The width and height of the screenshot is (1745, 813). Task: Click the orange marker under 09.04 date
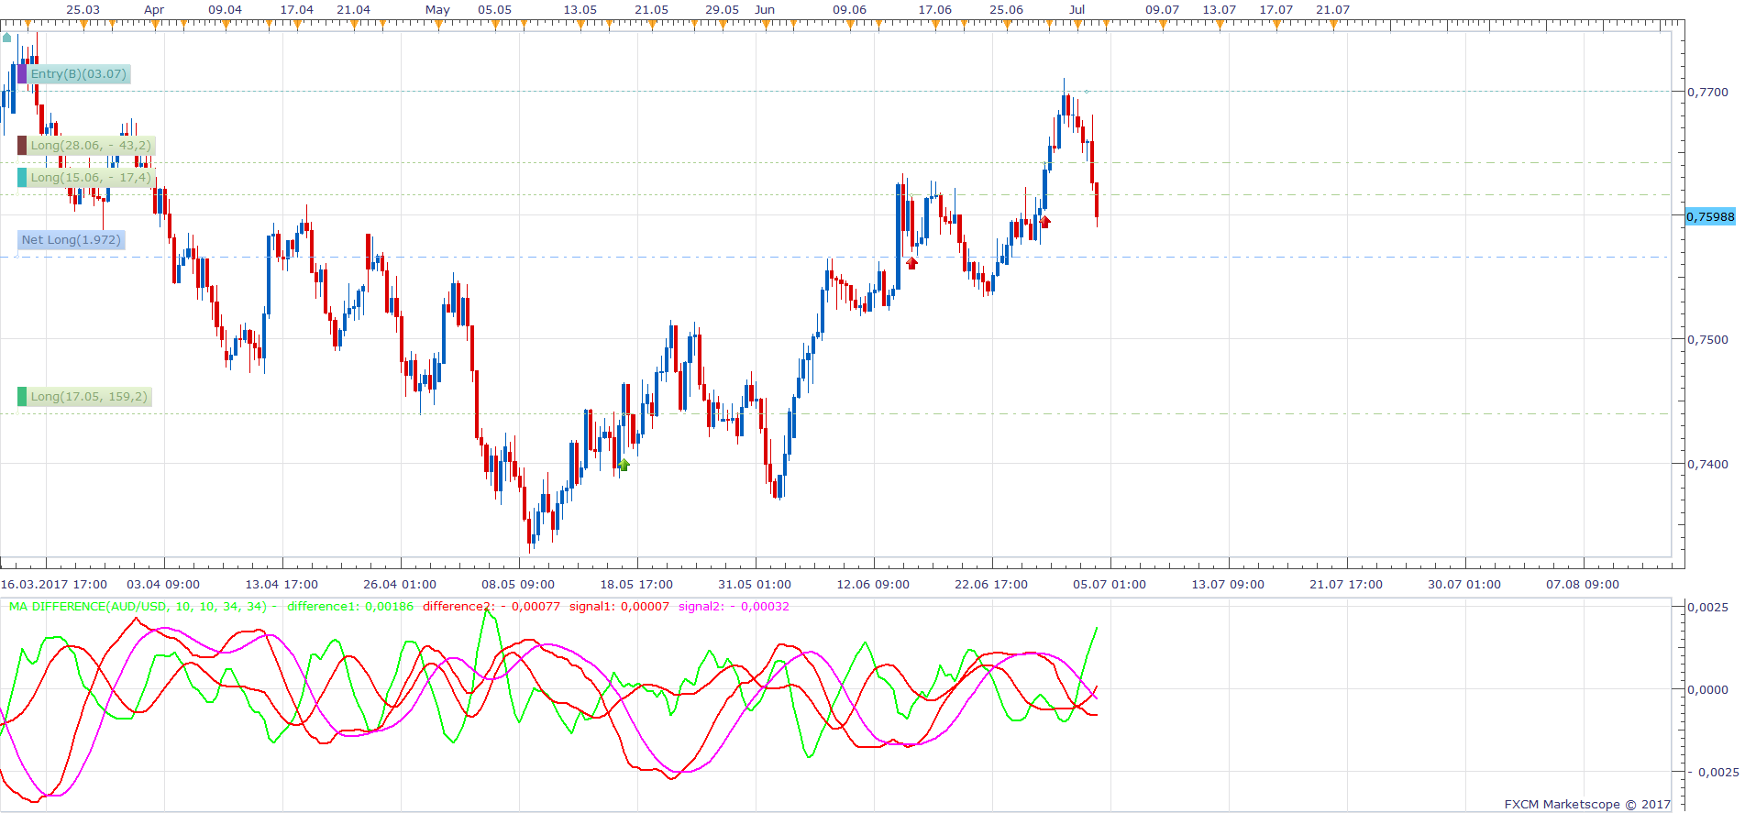point(226,26)
